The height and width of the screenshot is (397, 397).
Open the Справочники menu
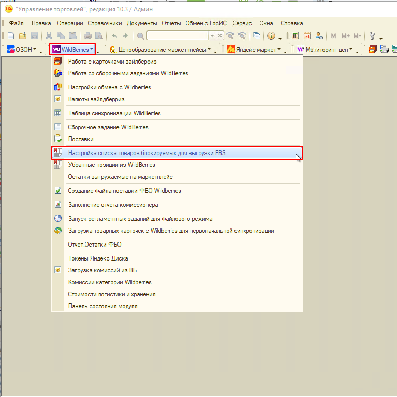[105, 23]
